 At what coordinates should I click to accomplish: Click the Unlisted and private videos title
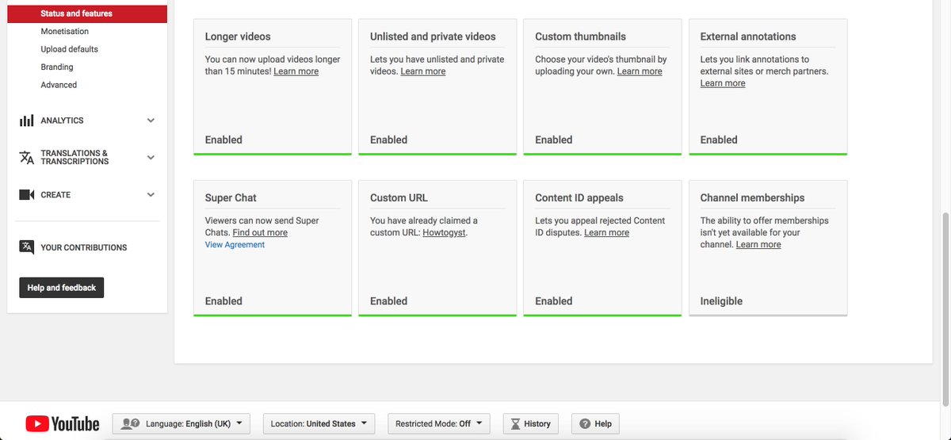(x=433, y=36)
